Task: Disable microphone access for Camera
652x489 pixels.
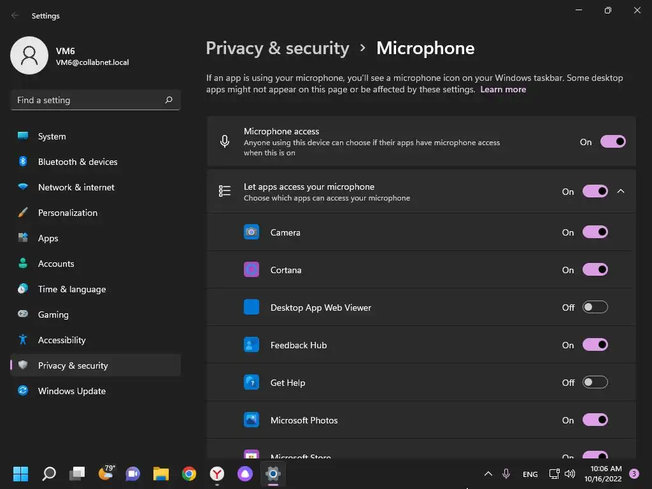Action: tap(595, 232)
